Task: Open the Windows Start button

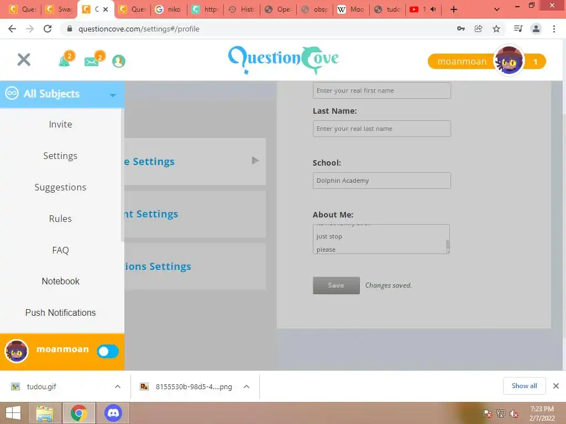Action: click(x=13, y=413)
